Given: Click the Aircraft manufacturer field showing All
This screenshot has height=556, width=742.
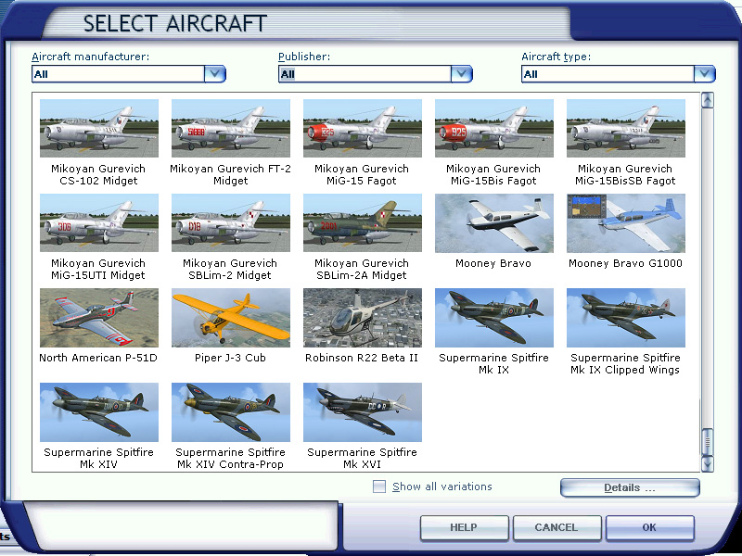Looking at the screenshot, I should coord(119,74).
